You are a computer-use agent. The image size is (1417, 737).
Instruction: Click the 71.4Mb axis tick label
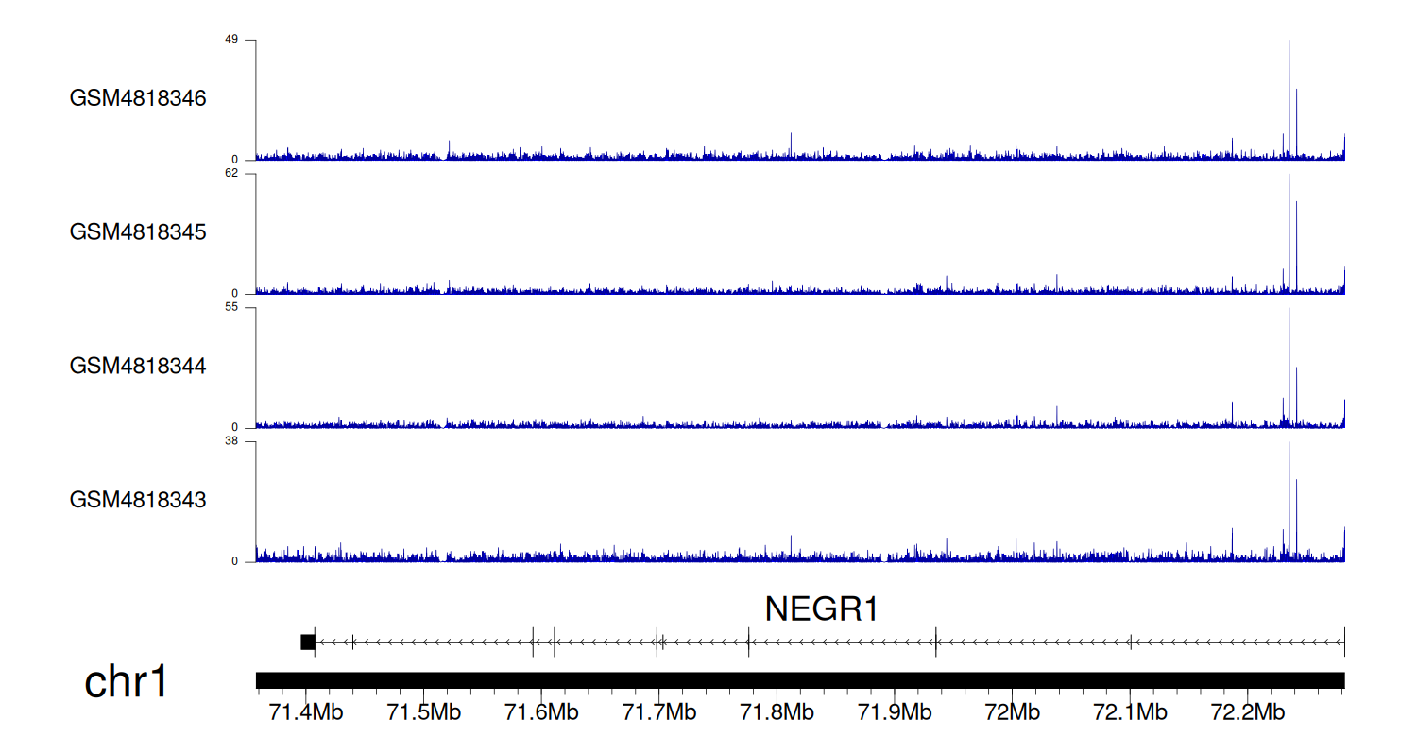pos(305,711)
